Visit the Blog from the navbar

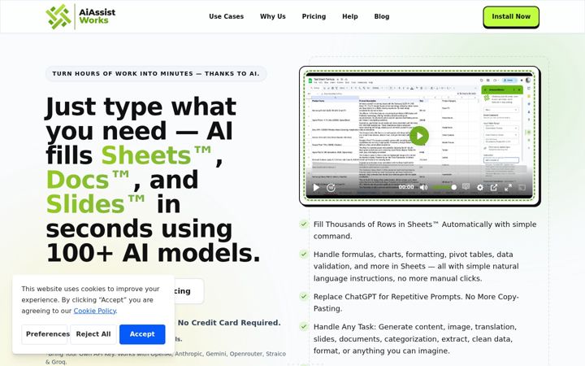(x=382, y=16)
